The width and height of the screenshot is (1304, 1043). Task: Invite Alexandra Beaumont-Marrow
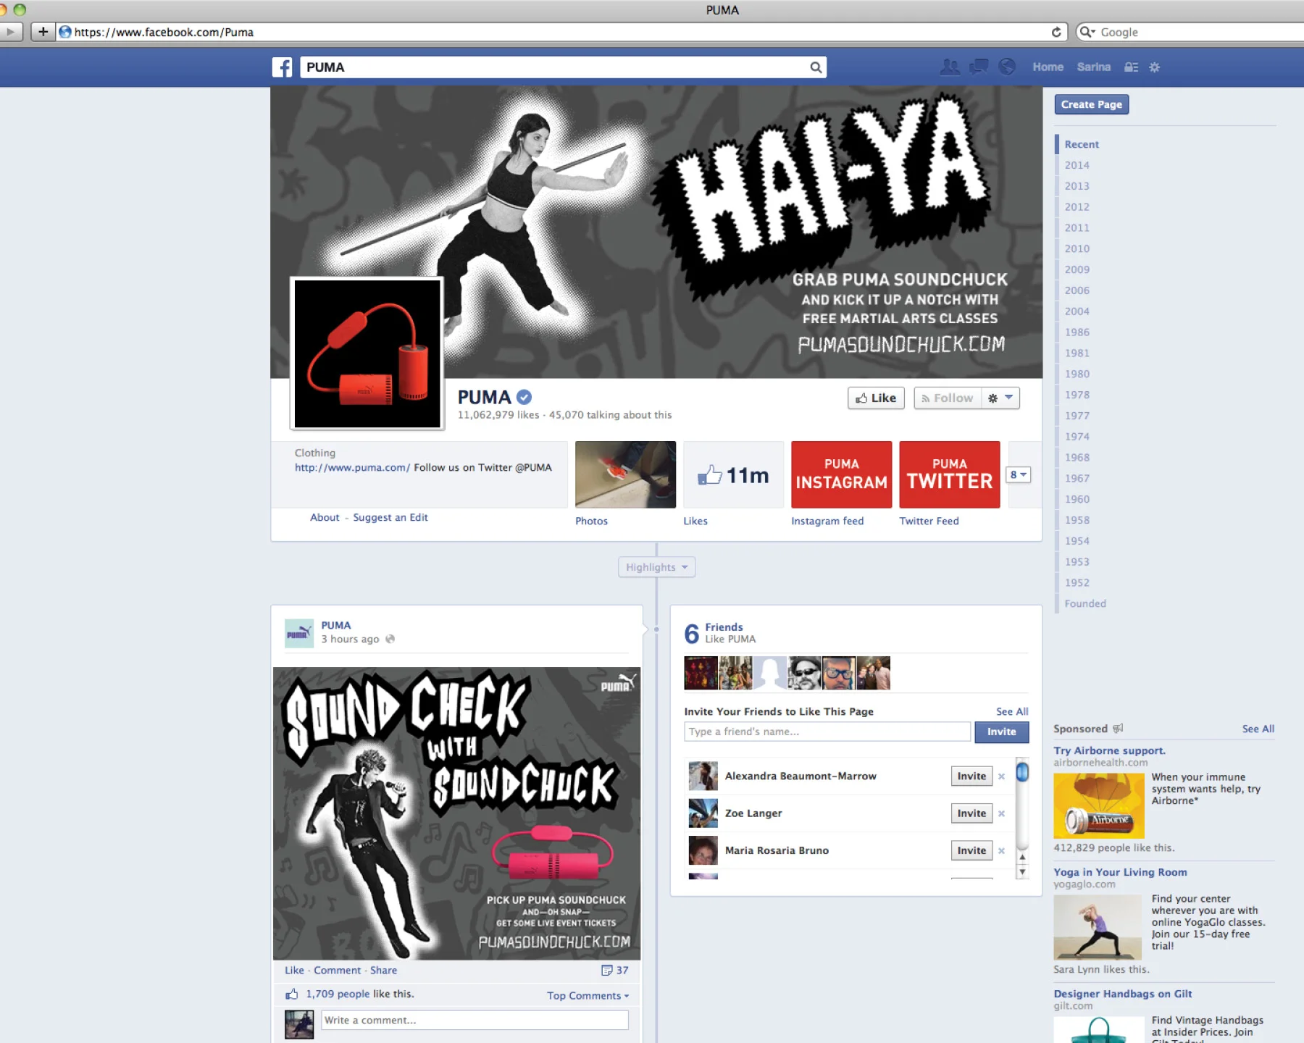(971, 776)
